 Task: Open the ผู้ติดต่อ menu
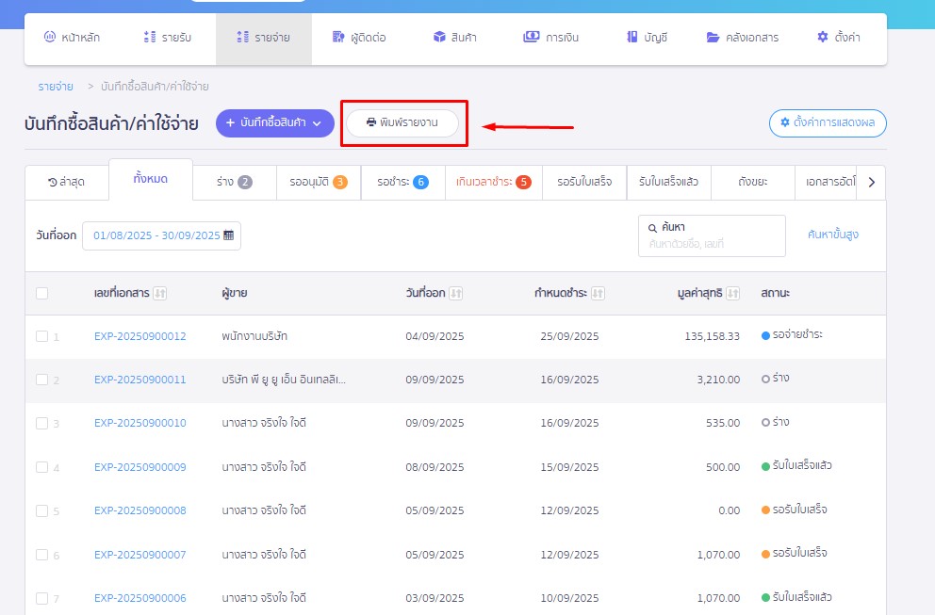tap(359, 38)
